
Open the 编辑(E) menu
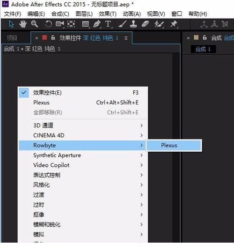pyautogui.click(x=36, y=14)
